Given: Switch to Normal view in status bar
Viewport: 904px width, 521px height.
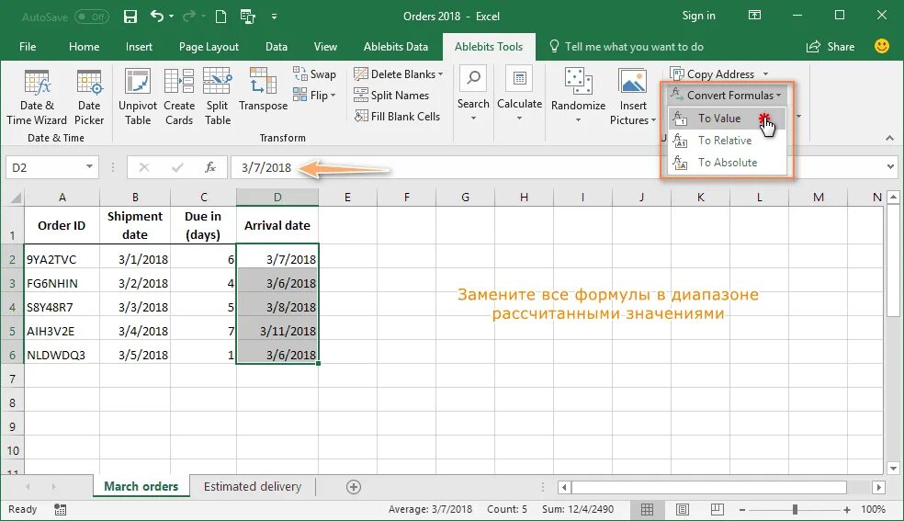Looking at the screenshot, I should click(648, 509).
